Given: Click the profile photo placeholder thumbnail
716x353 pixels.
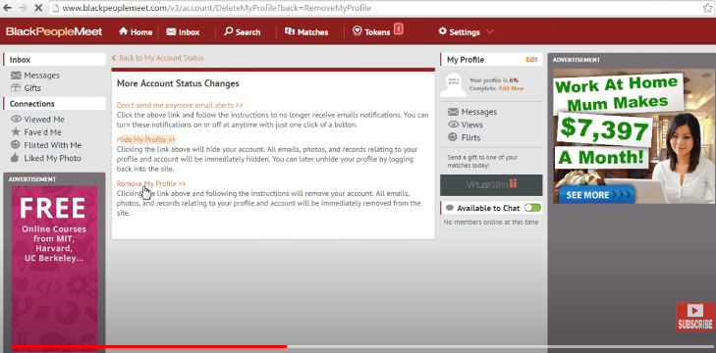Looking at the screenshot, I should [454, 84].
